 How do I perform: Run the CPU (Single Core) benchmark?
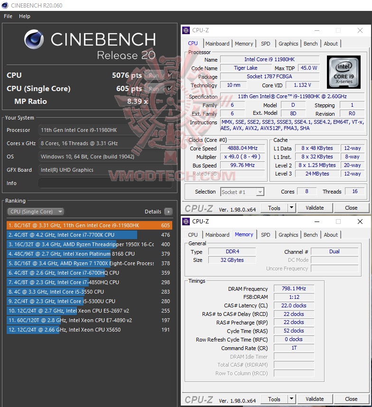tap(154, 89)
